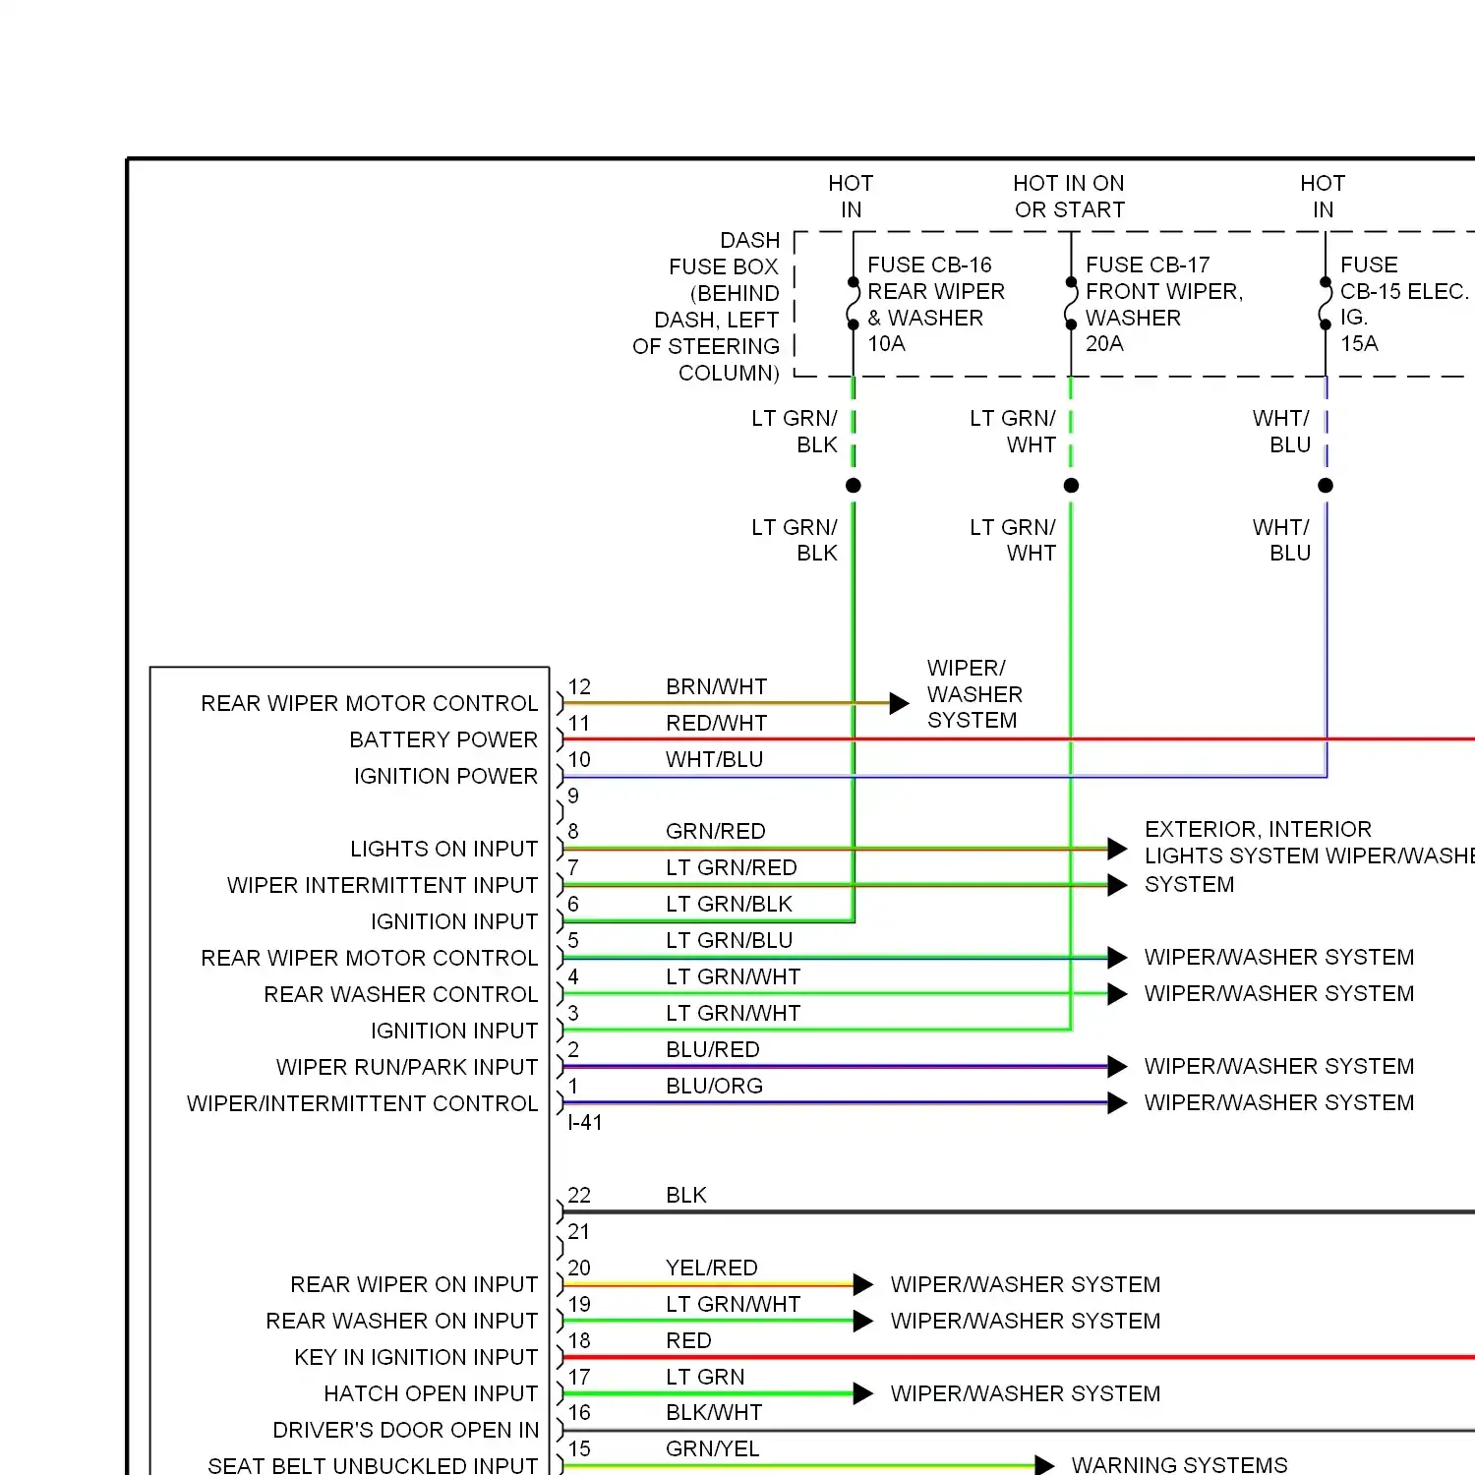Click HOT IN ON OR START header
1475x1475 pixels.
1069,196
